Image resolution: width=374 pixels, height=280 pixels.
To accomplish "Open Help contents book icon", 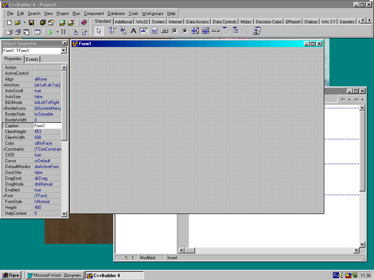I will [84, 23].
